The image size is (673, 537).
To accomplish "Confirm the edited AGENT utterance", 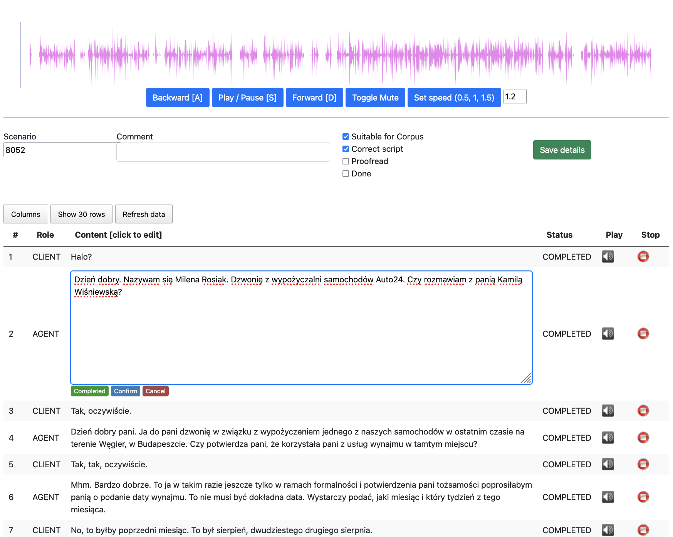I will coord(125,391).
